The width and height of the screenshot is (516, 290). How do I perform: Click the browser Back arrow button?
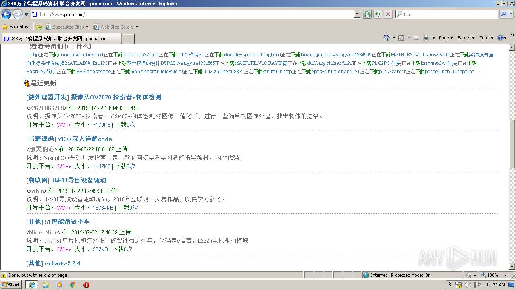tap(6, 14)
